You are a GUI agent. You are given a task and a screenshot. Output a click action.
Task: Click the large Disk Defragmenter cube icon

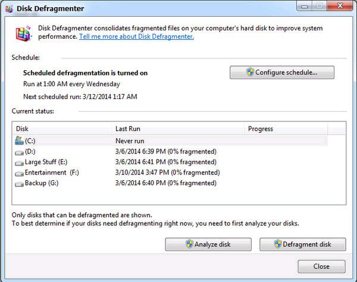pos(23,33)
